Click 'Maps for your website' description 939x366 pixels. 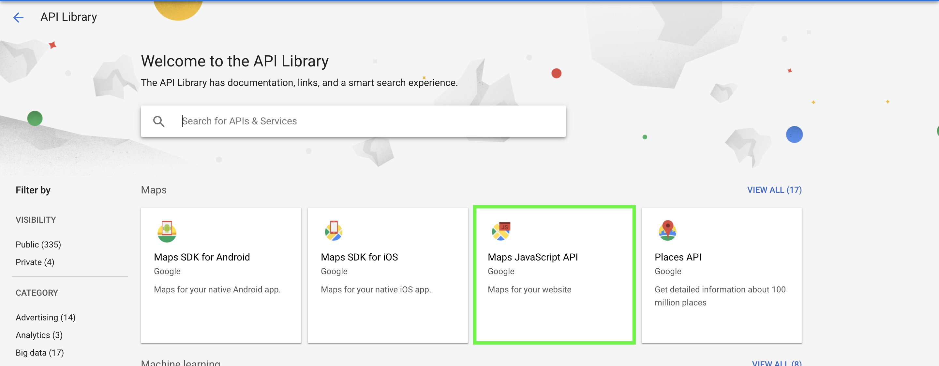click(529, 289)
